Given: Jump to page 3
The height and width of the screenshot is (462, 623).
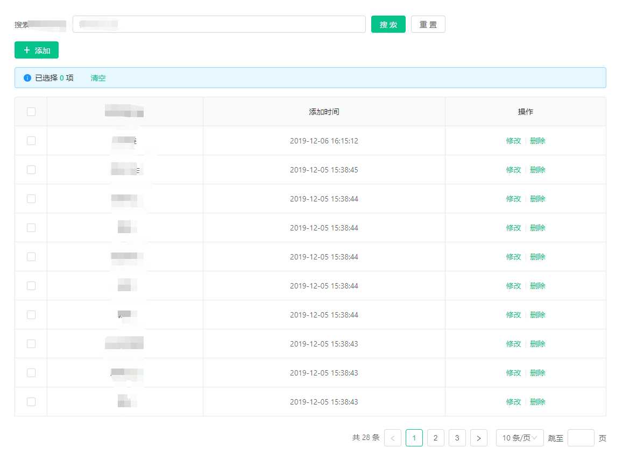Looking at the screenshot, I should [457, 438].
